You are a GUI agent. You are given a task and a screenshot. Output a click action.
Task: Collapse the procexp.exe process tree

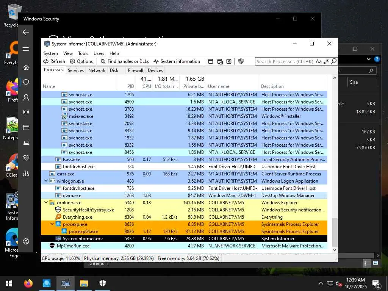coord(52,224)
